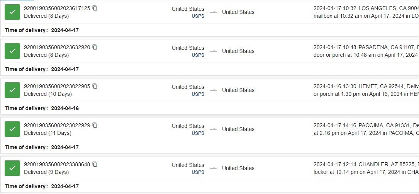Copy tracking number ending in 632920
This screenshot has height=194, width=419.
(x=95, y=48)
